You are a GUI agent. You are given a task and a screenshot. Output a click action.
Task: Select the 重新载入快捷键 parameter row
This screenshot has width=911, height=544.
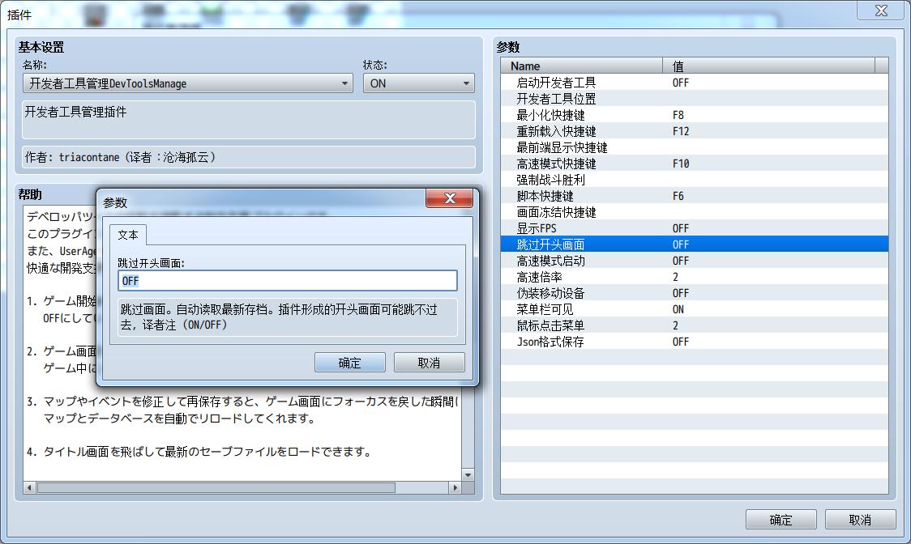[x=695, y=131]
